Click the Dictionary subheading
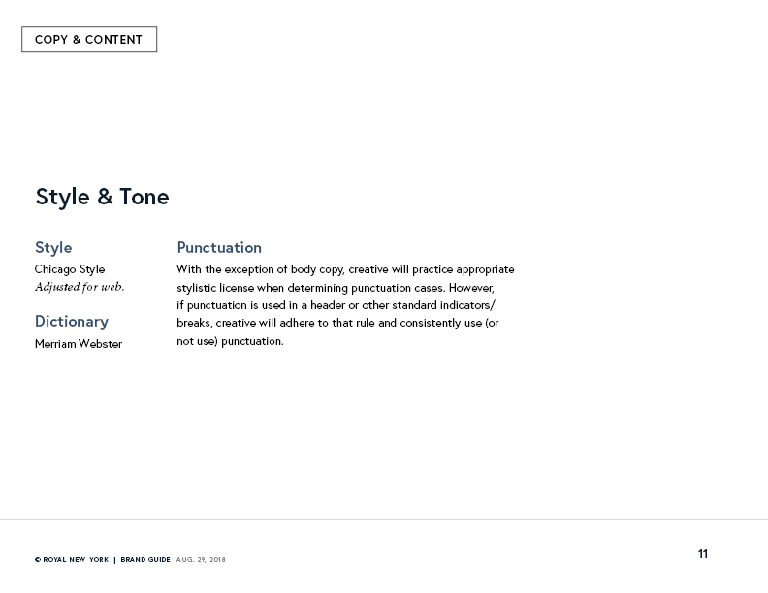768x593 pixels. tap(72, 321)
